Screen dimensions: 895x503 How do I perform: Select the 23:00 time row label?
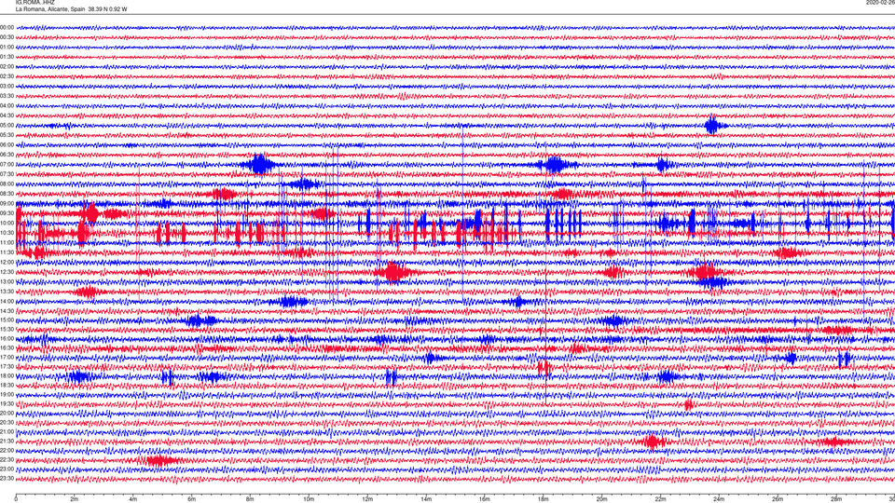tap(7, 469)
